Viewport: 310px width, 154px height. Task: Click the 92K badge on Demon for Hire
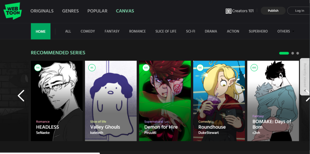[146, 68]
